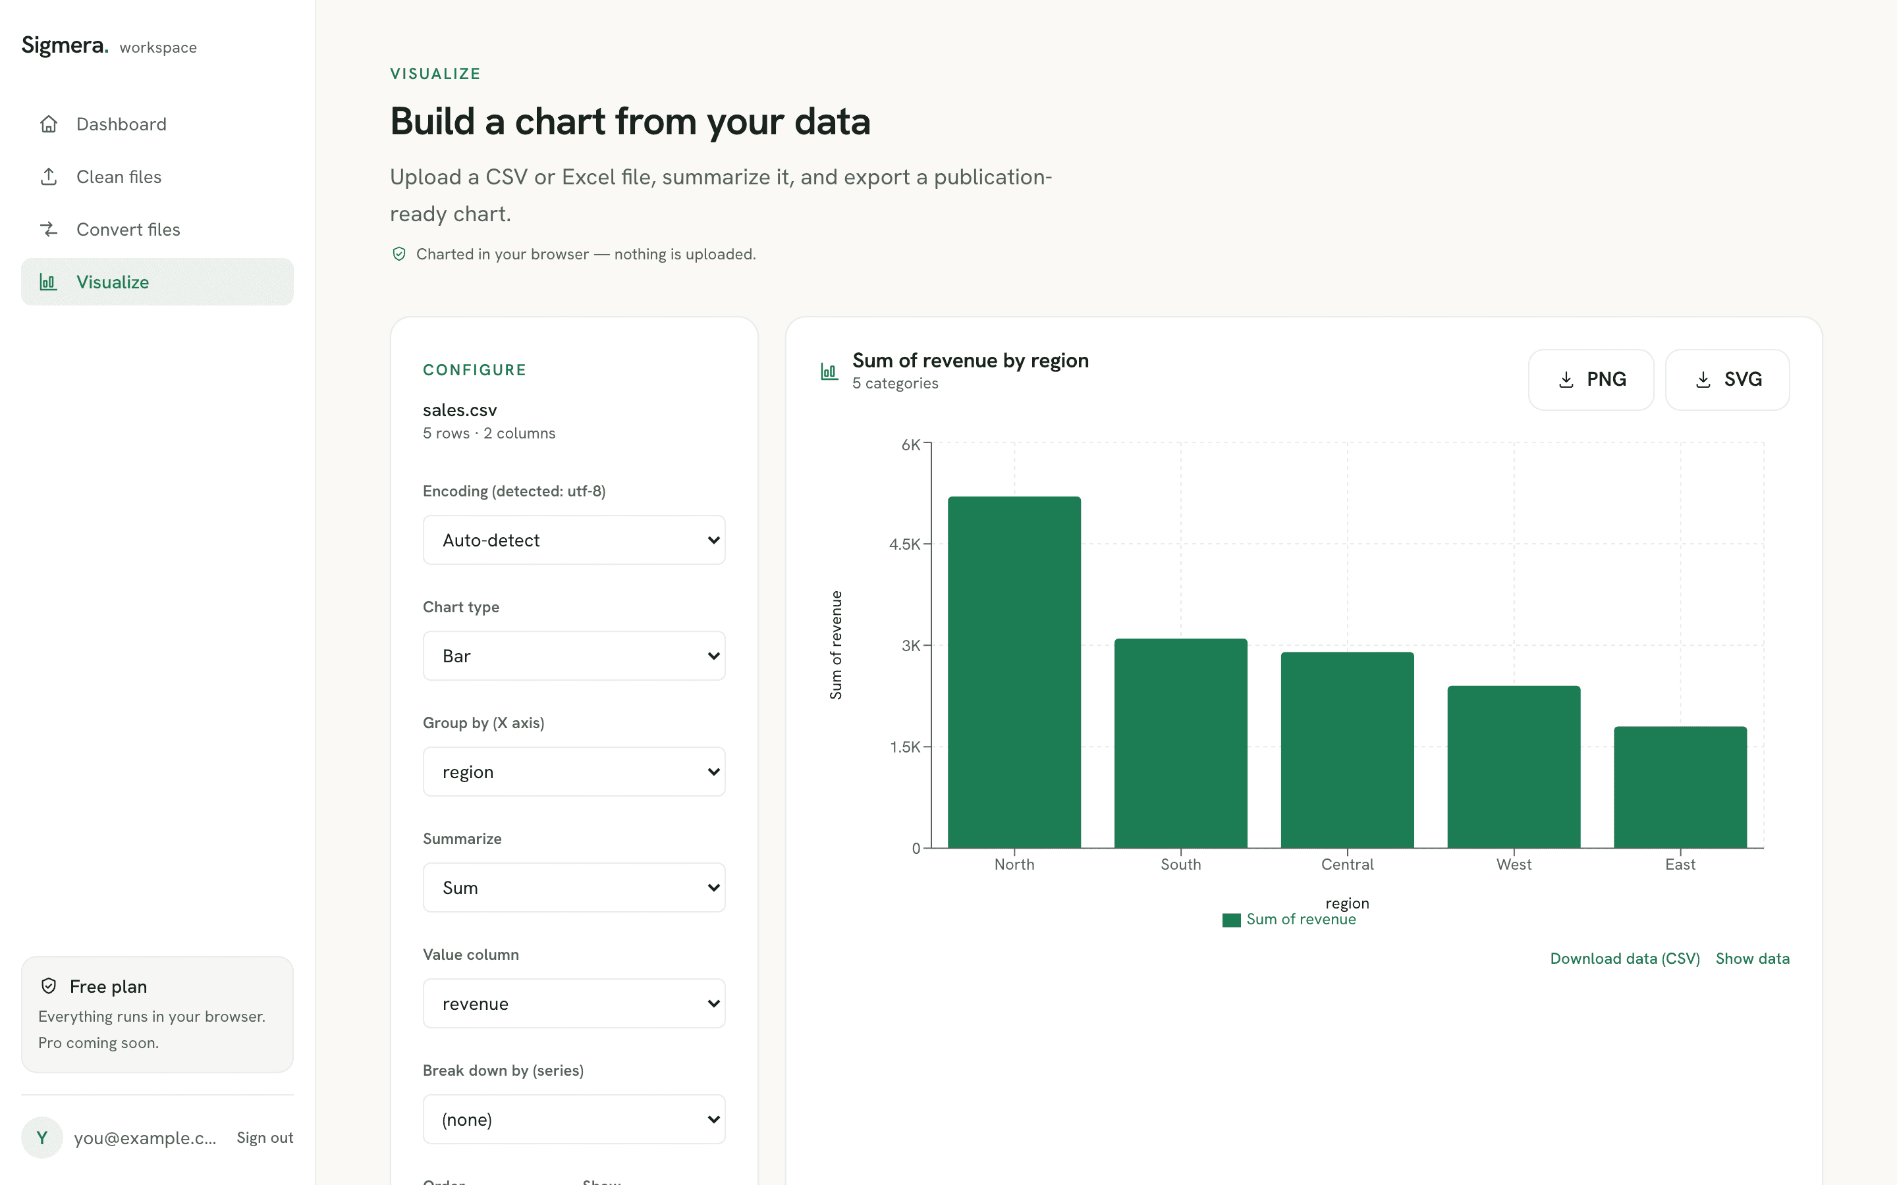This screenshot has height=1185, width=1897.
Task: Click the '5 rows · 2 columns' text
Action: pyautogui.click(x=488, y=433)
